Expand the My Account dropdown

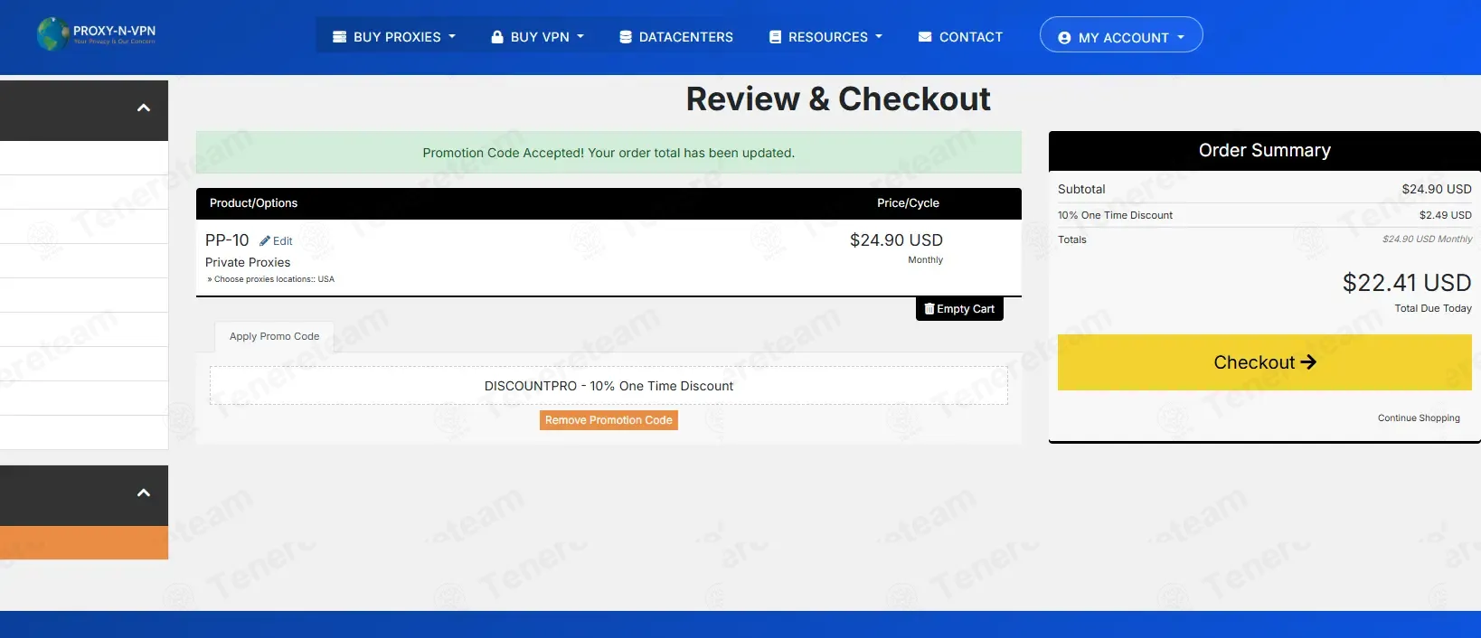1121,35
